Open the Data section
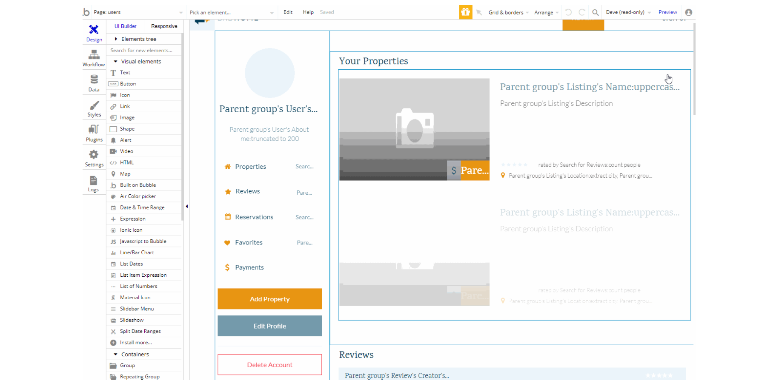Viewport: 779px width, 386px height. [94, 83]
